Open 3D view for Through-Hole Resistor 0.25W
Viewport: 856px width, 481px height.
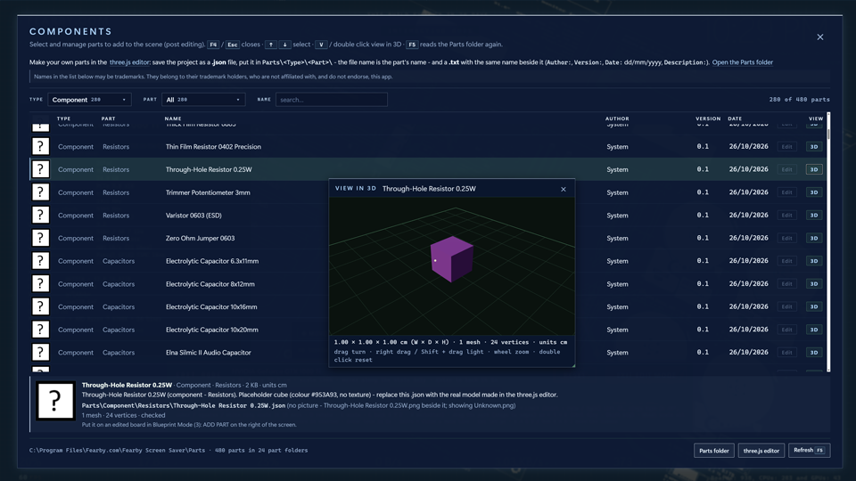[x=814, y=169]
